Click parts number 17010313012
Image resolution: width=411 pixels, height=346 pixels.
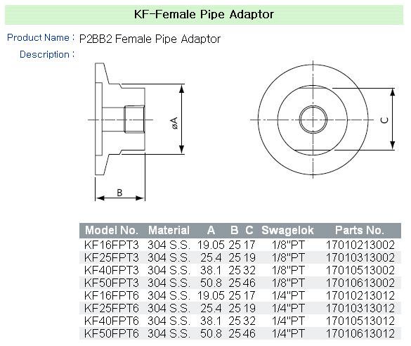(x=360, y=308)
